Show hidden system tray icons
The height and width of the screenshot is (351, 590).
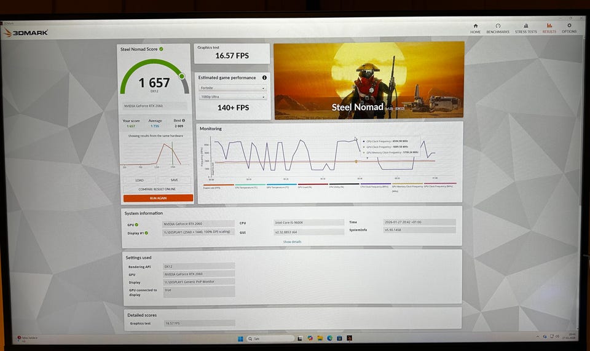click(x=537, y=336)
